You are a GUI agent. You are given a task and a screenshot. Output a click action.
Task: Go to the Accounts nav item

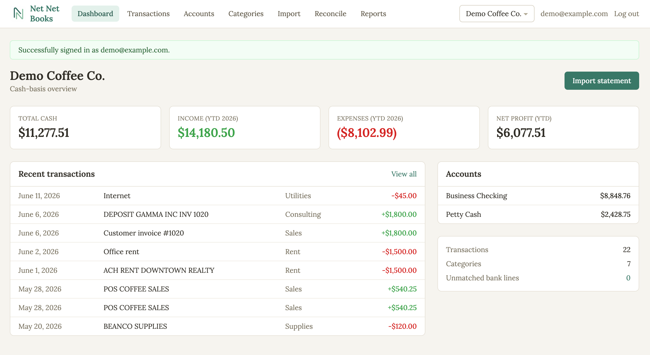pos(199,14)
